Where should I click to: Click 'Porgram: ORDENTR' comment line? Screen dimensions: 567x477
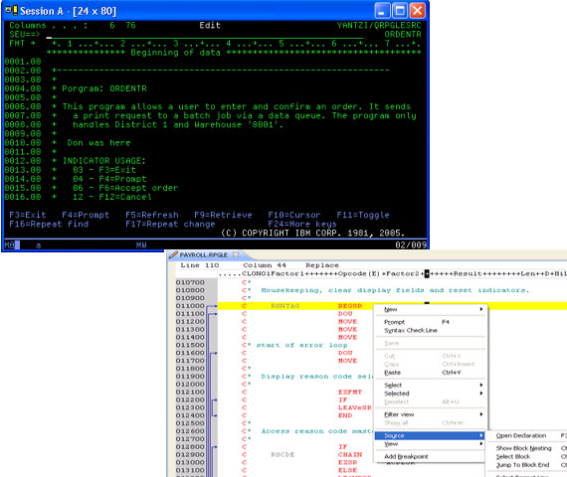point(104,88)
